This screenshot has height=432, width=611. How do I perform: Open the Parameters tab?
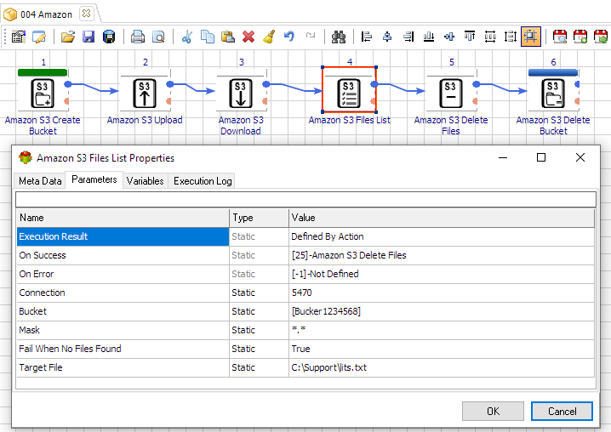pos(94,179)
